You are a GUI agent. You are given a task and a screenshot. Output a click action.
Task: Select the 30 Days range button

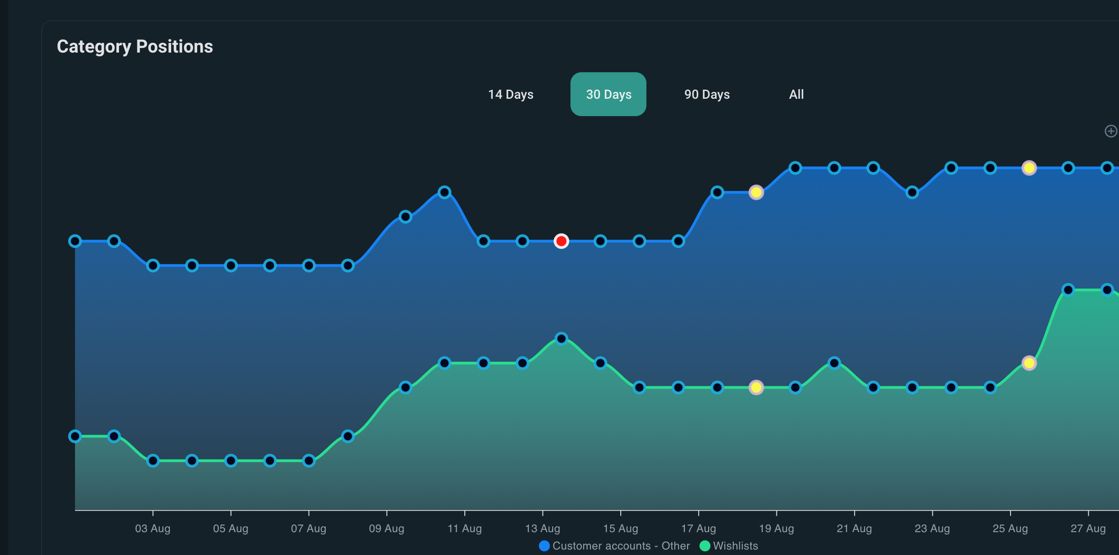(608, 94)
